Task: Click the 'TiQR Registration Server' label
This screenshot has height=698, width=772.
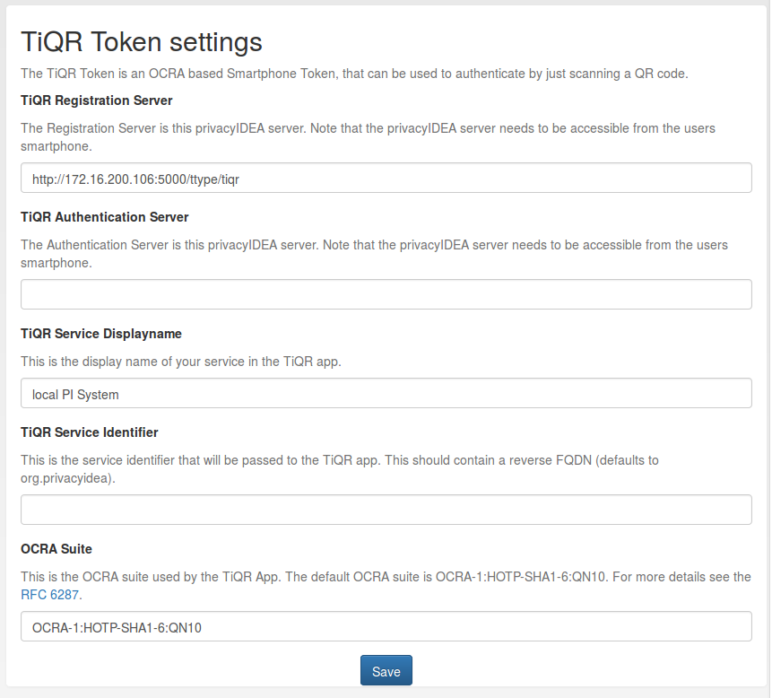Action: [x=97, y=100]
